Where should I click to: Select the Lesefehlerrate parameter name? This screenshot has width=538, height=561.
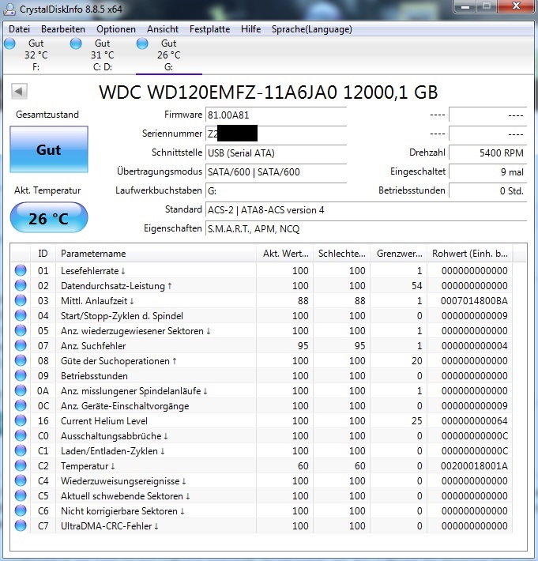[x=92, y=270]
